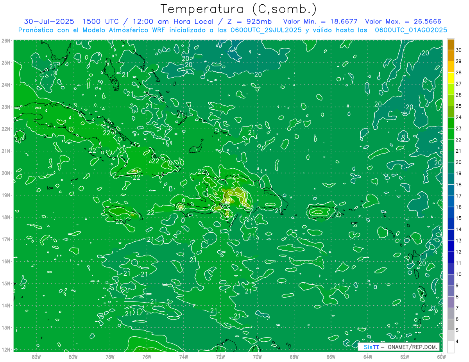
Task: Click the init time "0600UTC_29JUL2025"
Action: pos(266,30)
